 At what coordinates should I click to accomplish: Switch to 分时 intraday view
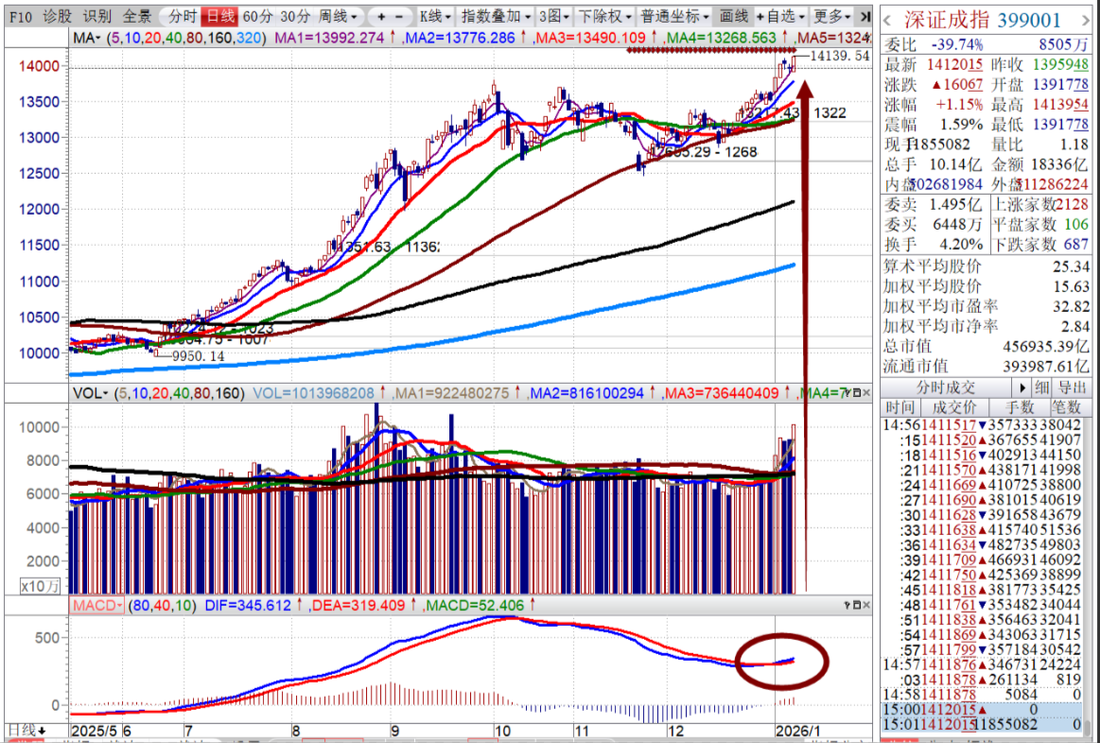click(x=183, y=16)
